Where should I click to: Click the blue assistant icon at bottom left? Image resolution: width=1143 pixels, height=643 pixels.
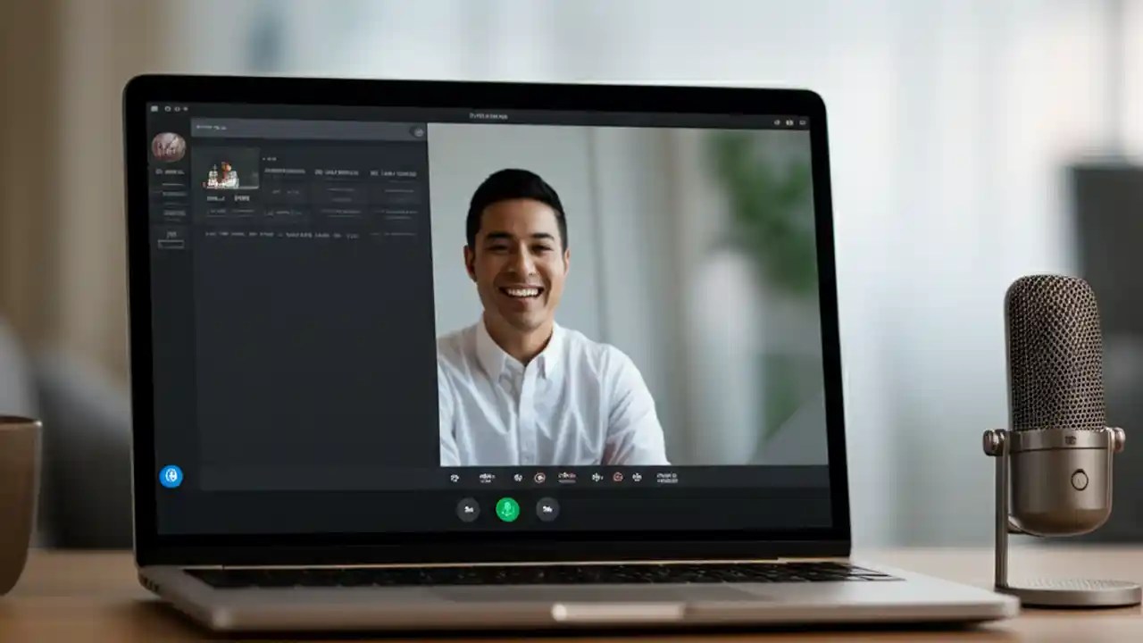pos(171,475)
